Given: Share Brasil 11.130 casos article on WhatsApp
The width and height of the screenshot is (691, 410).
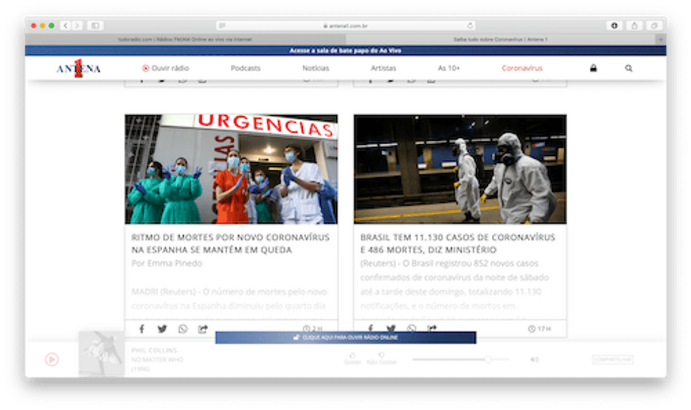Looking at the screenshot, I should click(x=412, y=328).
